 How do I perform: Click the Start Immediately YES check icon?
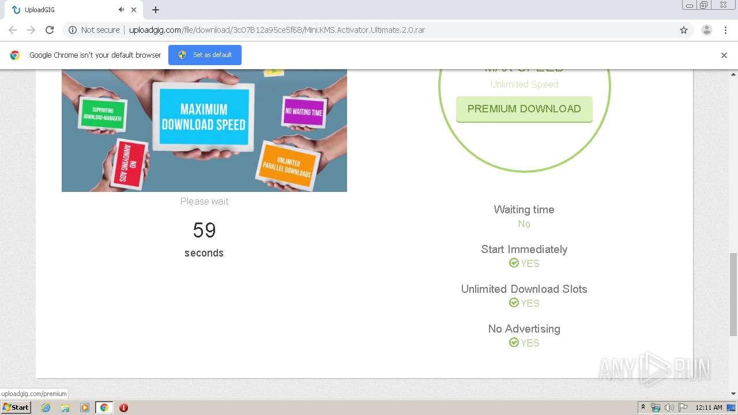click(x=514, y=263)
